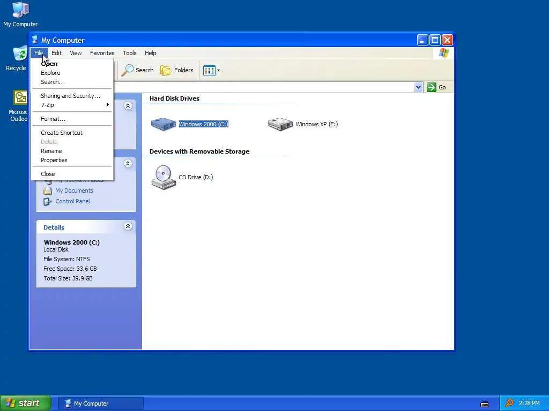
Task: Choose Properties from the File menu
Action: (x=72, y=160)
